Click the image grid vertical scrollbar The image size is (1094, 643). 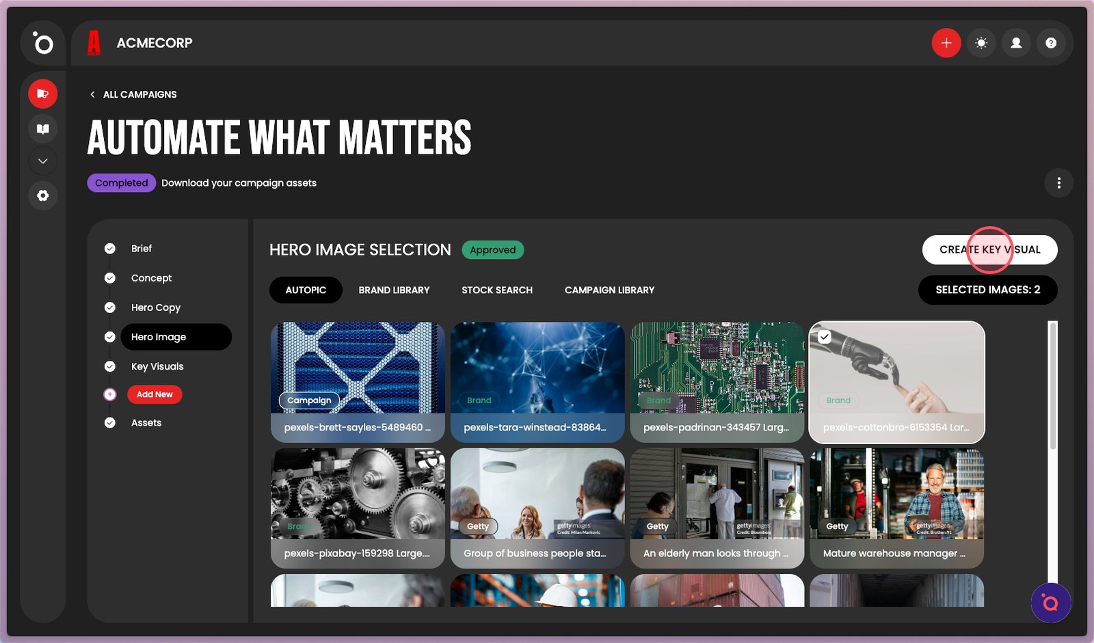[1053, 386]
